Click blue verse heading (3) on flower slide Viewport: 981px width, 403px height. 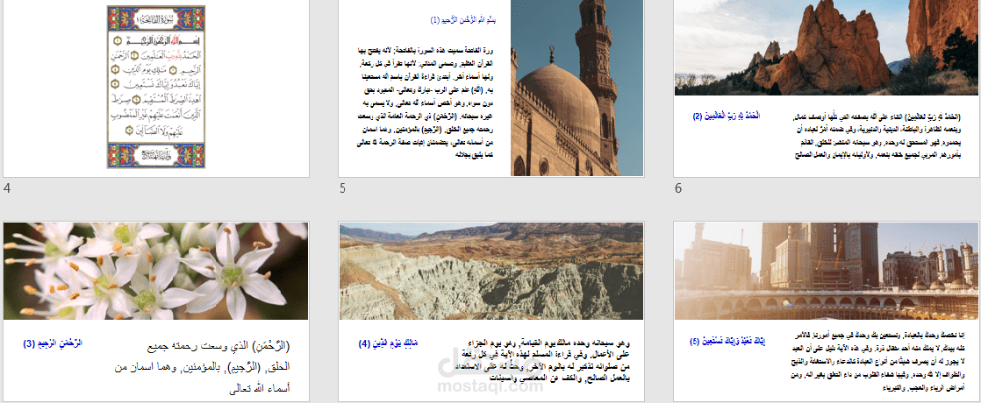[x=54, y=343]
